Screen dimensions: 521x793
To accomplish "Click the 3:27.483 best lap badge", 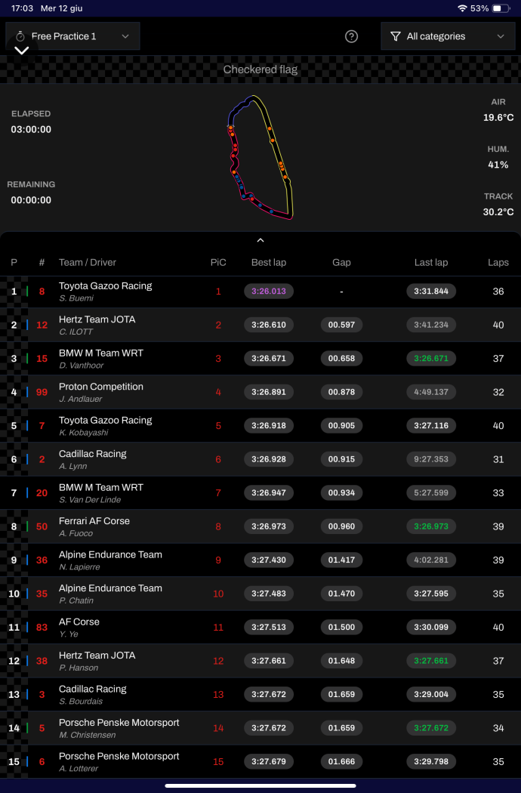I will point(269,593).
